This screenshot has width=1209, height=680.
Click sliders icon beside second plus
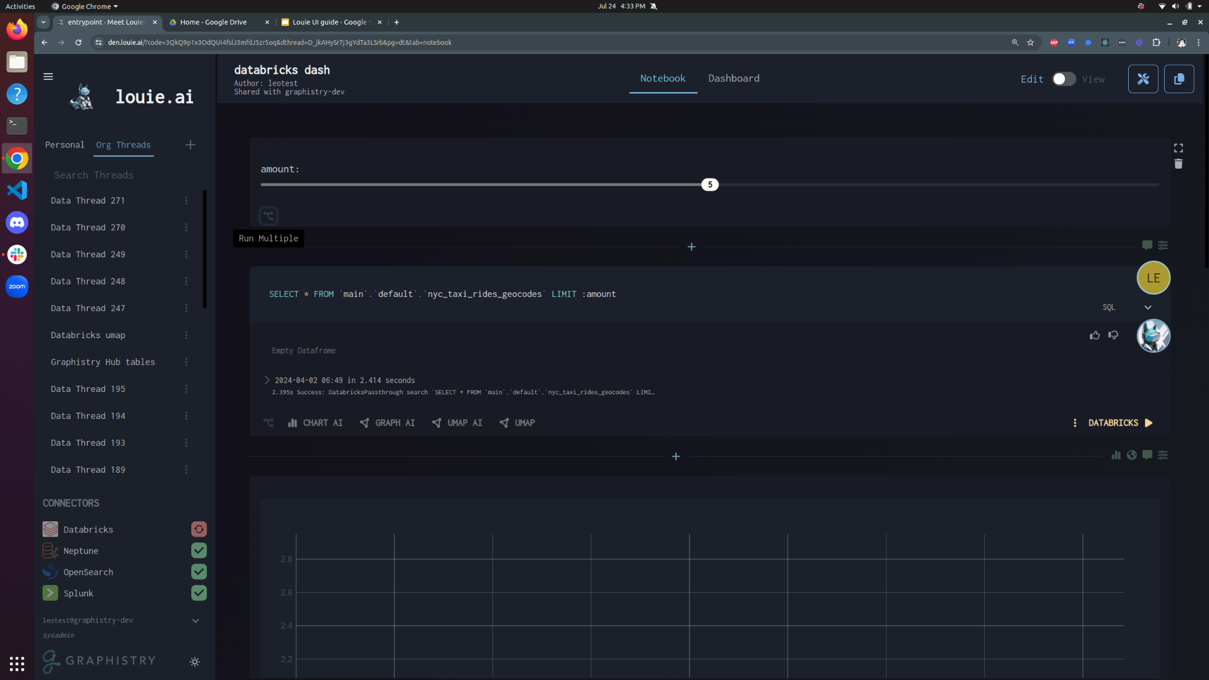coord(1163,455)
